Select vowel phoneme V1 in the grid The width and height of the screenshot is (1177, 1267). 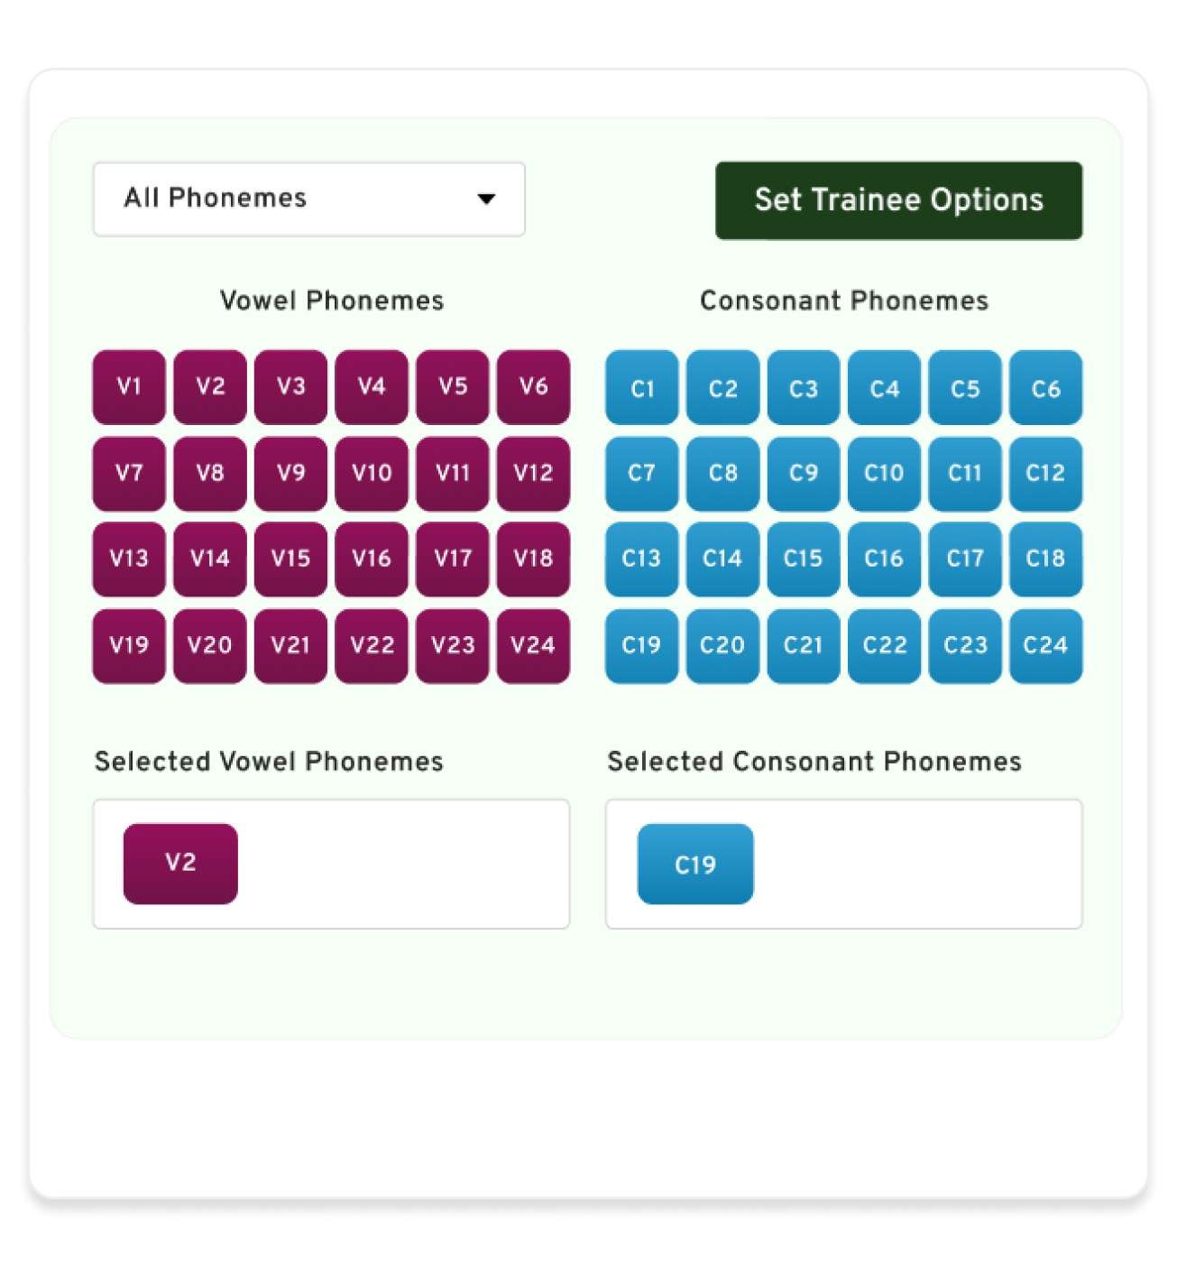coord(129,387)
